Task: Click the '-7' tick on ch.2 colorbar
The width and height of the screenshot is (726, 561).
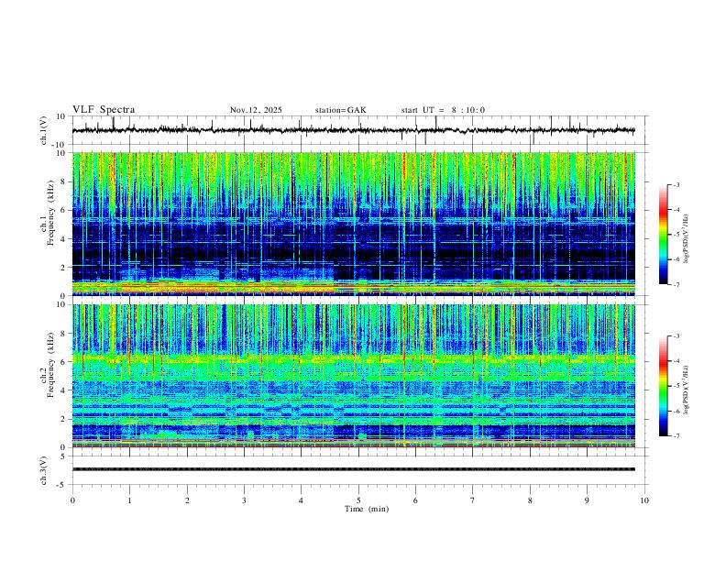Action: click(676, 436)
